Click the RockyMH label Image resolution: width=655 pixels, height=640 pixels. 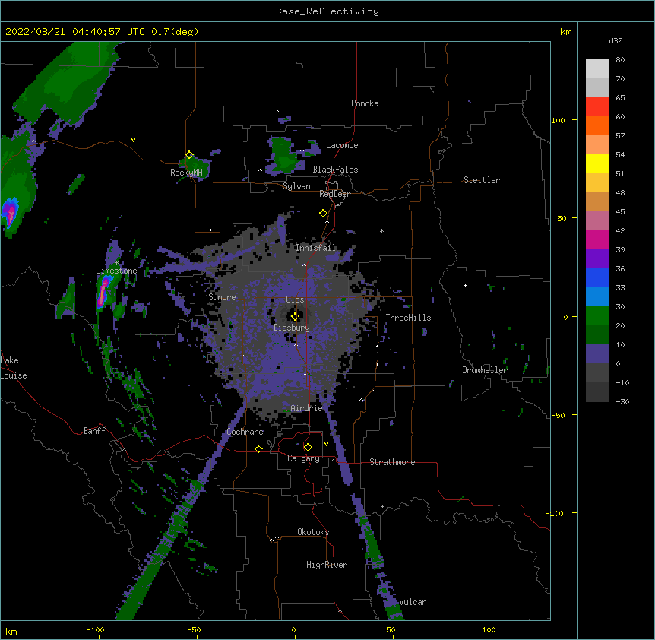[186, 173]
